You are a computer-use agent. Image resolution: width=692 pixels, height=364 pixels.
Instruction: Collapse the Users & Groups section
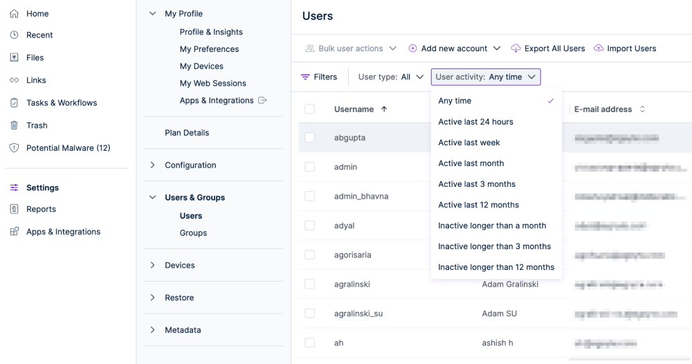pos(153,198)
